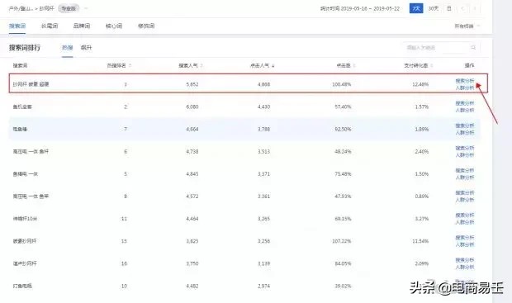
Task: Switch to the 核心词 tab
Action: tap(114, 26)
